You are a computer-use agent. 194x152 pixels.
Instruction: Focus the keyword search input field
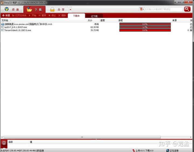coord(163,9)
